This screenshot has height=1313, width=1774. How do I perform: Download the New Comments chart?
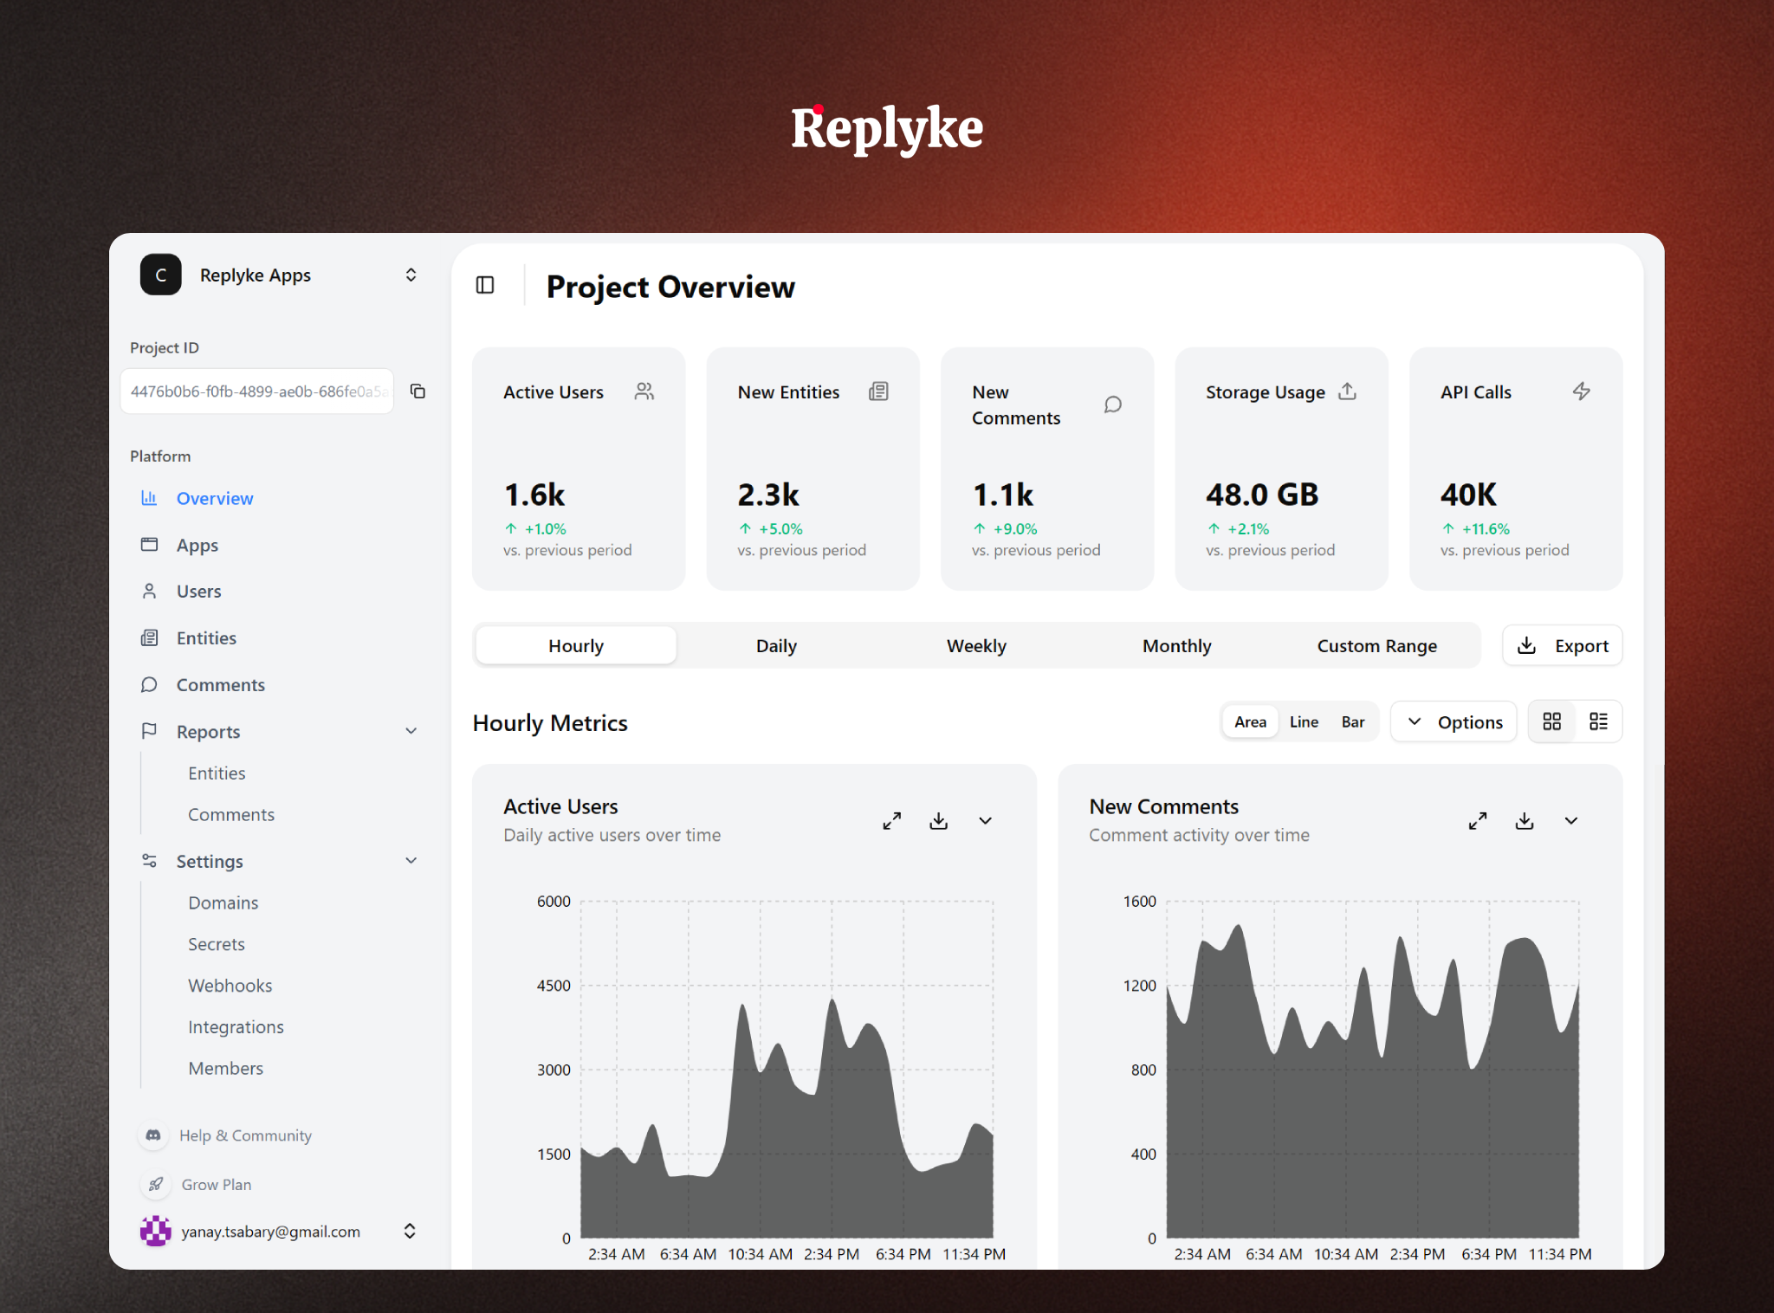(x=1525, y=820)
